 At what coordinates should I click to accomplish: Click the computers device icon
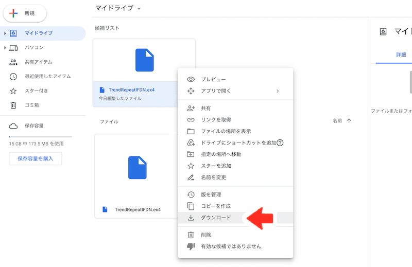click(x=13, y=48)
